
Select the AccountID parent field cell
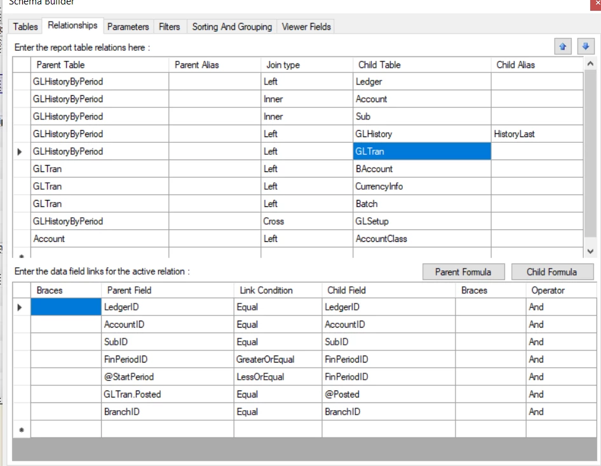point(168,324)
